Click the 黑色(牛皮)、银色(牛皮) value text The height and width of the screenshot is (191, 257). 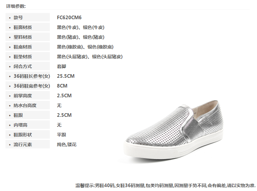tap(81, 27)
